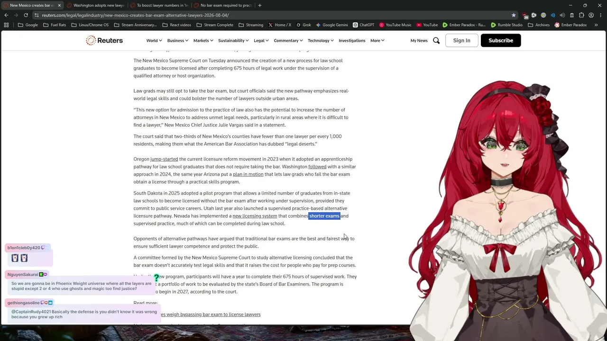Open the Rumble Studio bookmark
This screenshot has height=341, width=607.
[506, 25]
